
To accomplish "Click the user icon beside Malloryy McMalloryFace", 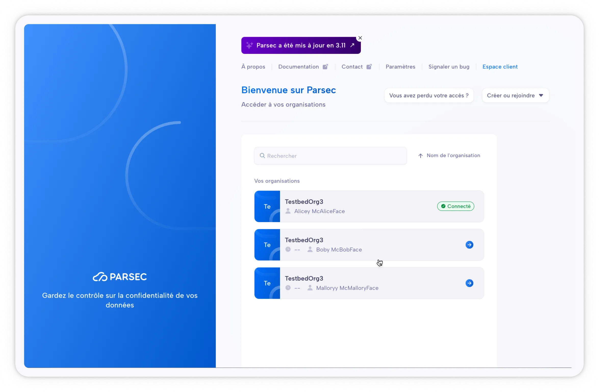I will tap(310, 288).
